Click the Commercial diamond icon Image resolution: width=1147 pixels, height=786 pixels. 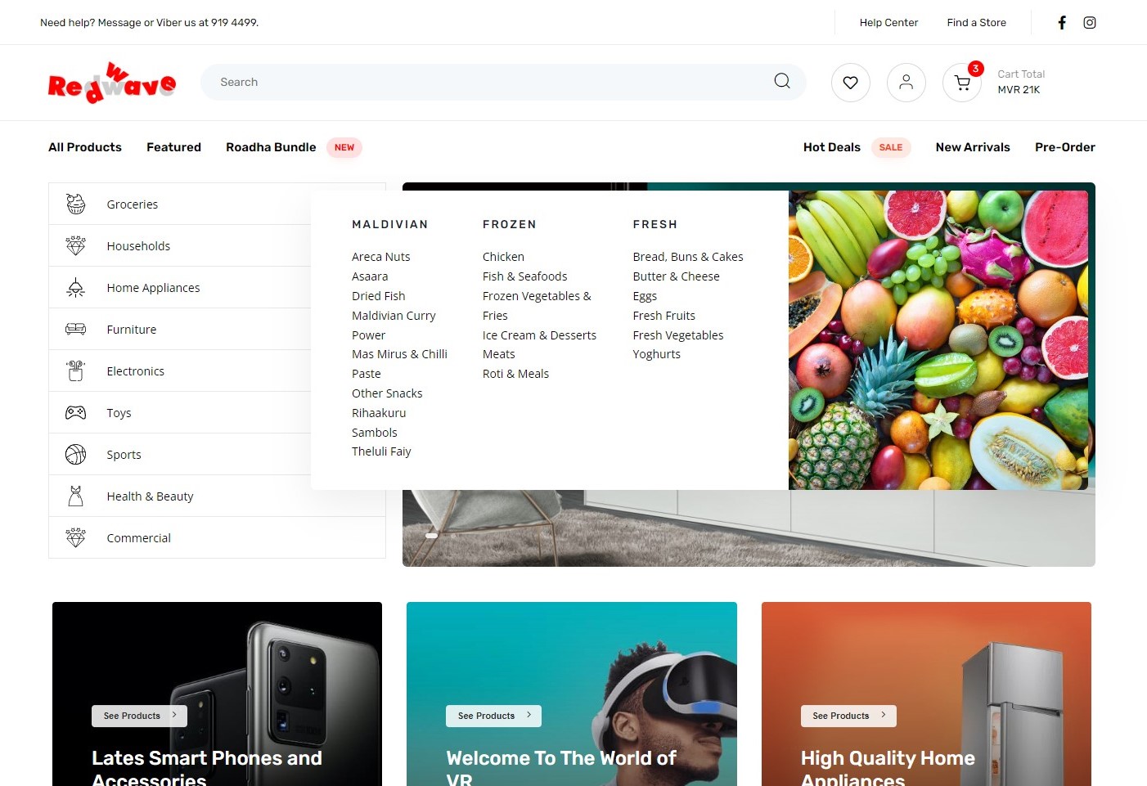point(76,538)
